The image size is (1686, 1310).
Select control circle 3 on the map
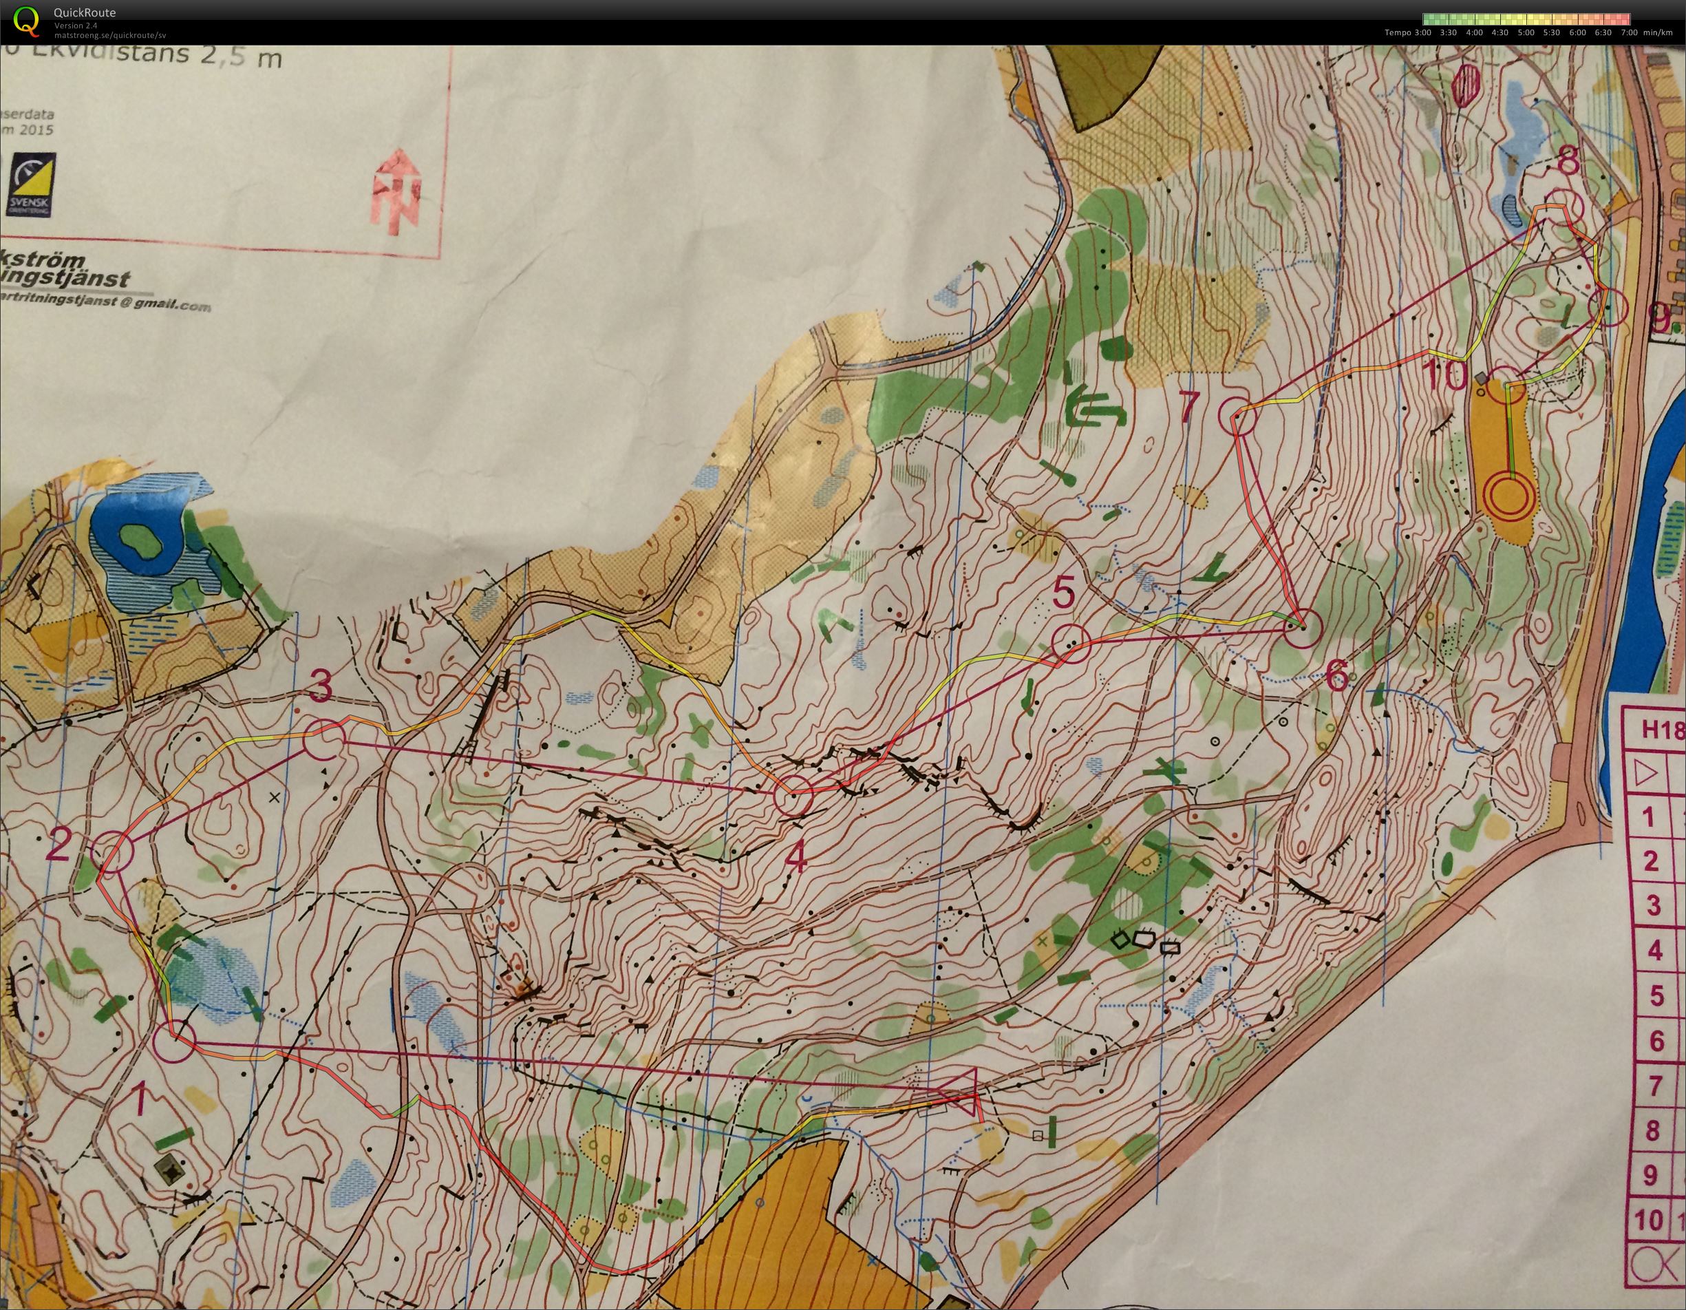(x=323, y=739)
